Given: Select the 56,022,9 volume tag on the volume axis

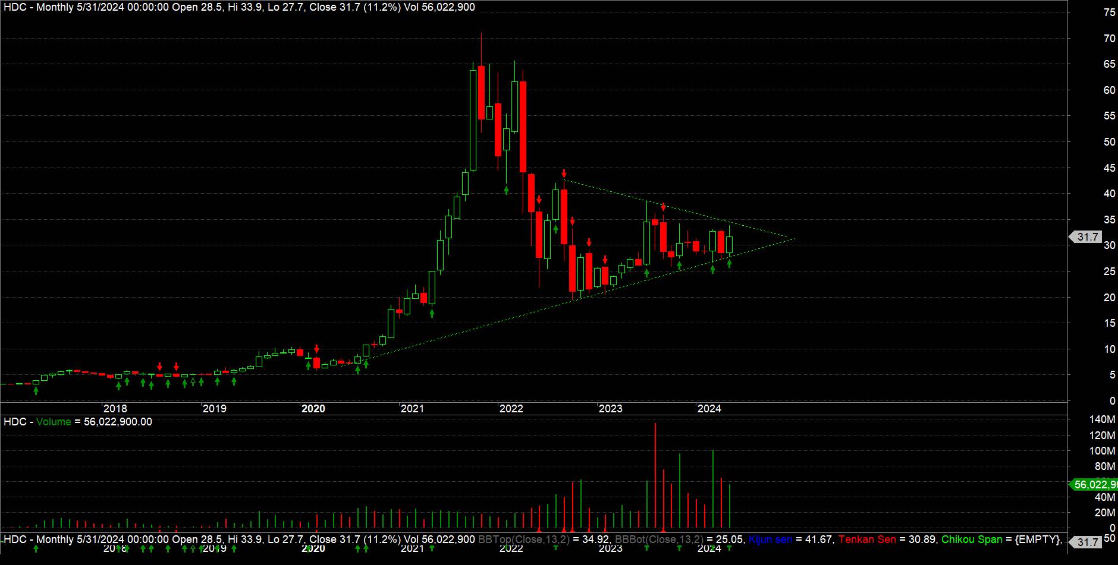Looking at the screenshot, I should (1094, 485).
